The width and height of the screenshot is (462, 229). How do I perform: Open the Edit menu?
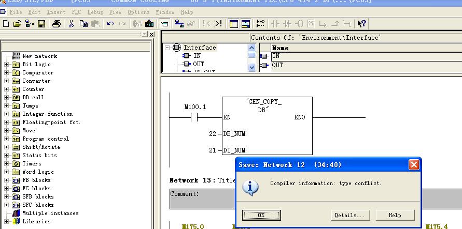point(34,12)
